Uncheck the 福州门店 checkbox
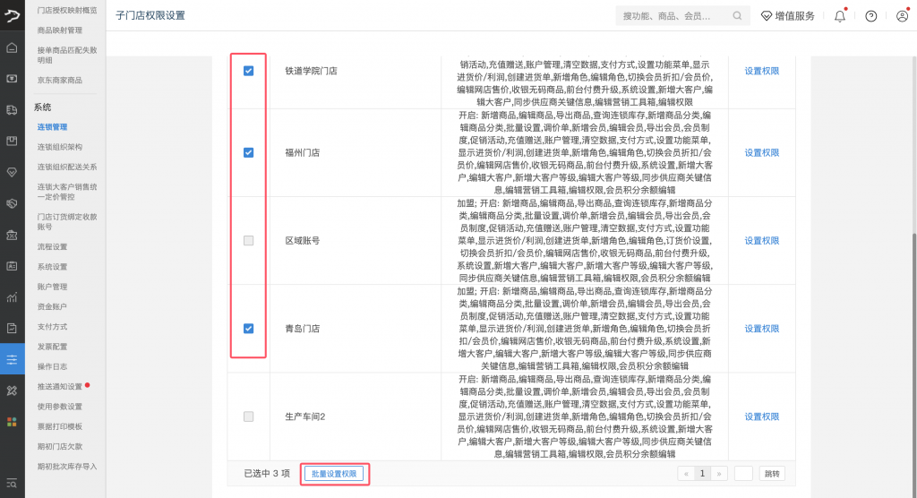 click(248, 152)
